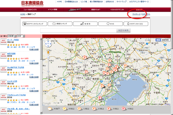Select the 唐揚ランキング button icon
This screenshot has height=115, width=173.
coord(60,24)
